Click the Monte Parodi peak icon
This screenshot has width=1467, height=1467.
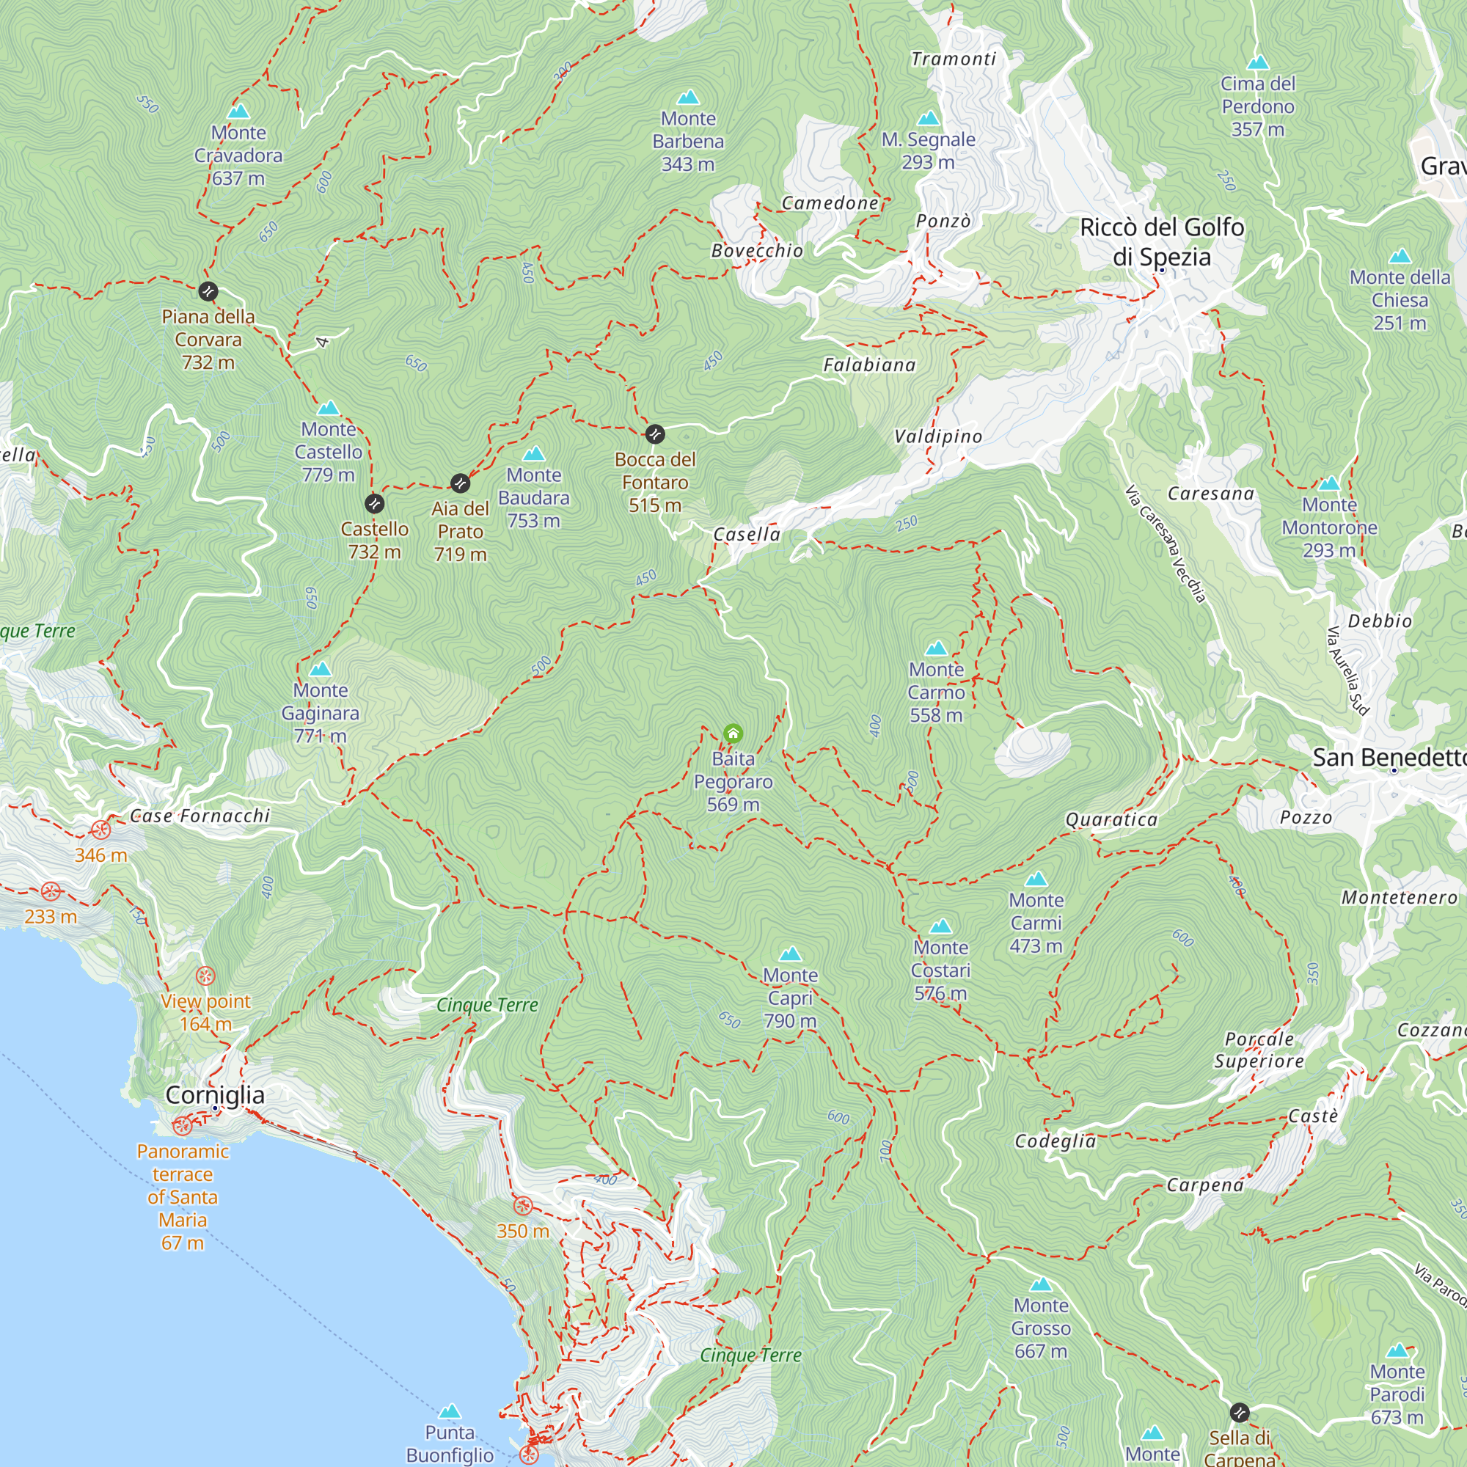pos(1398,1350)
